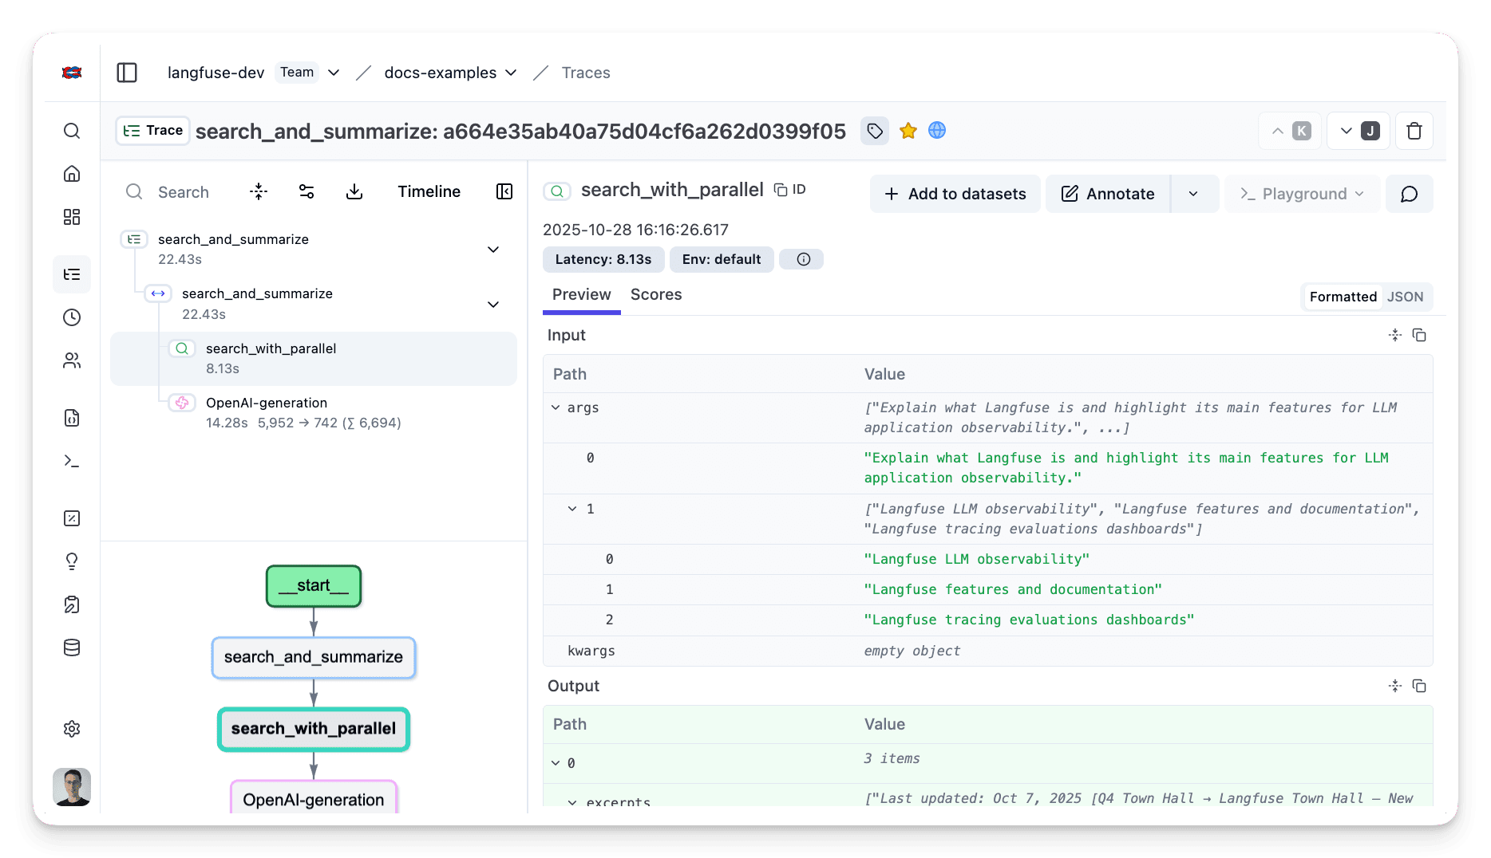The width and height of the screenshot is (1491, 858).
Task: Select the Sessions clock icon
Action: click(x=72, y=317)
